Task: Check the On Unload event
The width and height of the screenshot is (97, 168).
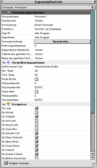Action: coord(37,113)
